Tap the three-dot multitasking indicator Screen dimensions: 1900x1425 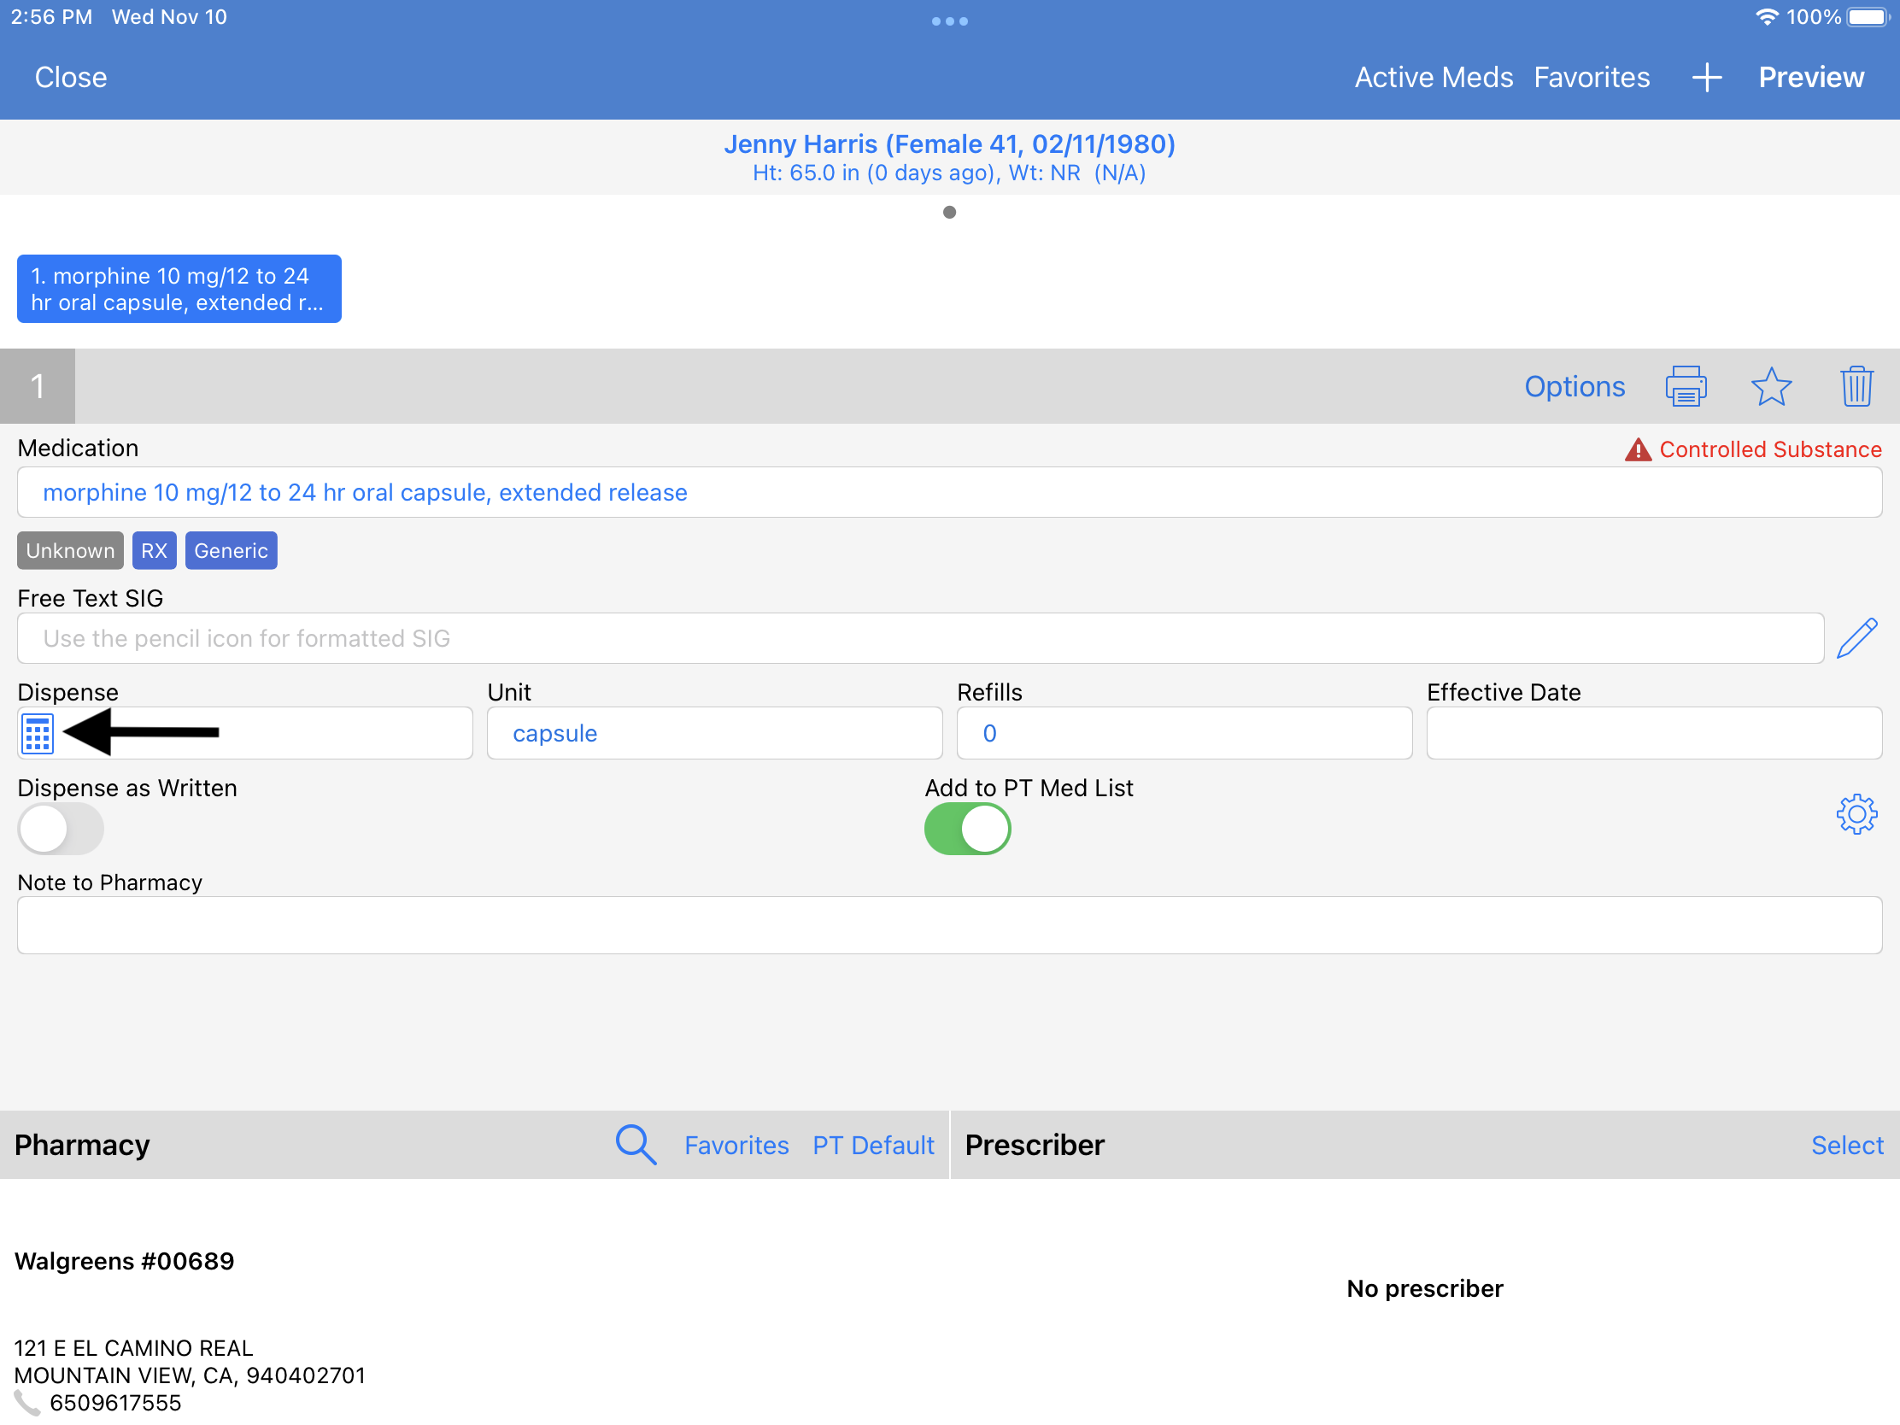pyautogui.click(x=949, y=21)
